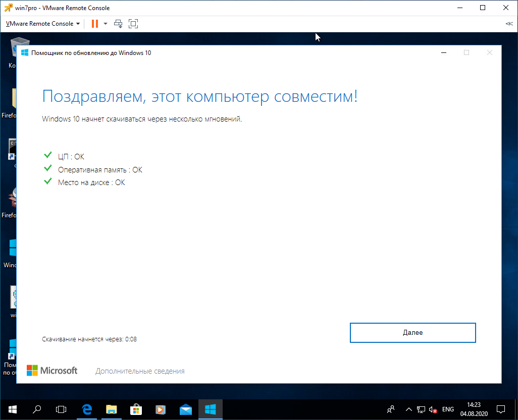The image size is (518, 420).
Task: Send Ctrl+Alt+Del to the virtual machine
Action: click(118, 24)
